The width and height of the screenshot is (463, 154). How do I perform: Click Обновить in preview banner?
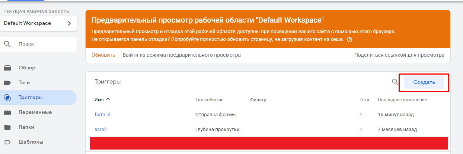pyautogui.click(x=103, y=55)
